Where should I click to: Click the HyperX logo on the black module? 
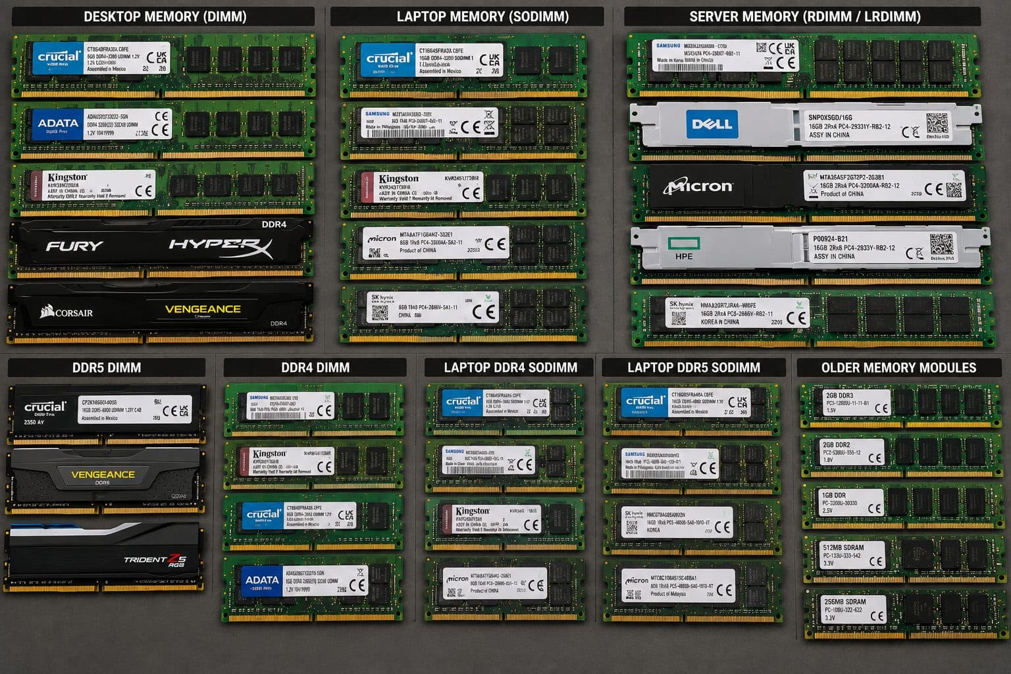click(x=220, y=247)
